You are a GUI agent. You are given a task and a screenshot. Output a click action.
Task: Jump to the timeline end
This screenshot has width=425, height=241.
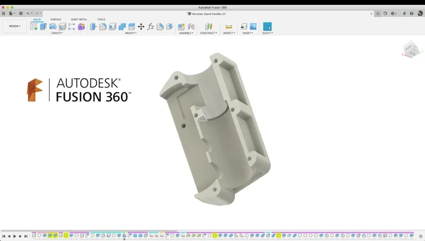tap(25, 236)
